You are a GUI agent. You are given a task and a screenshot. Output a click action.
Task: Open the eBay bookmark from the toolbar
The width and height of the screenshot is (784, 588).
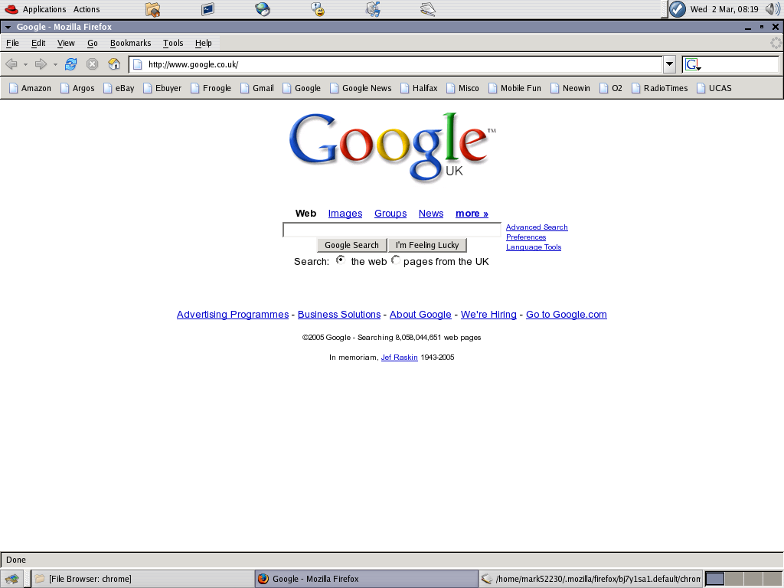coord(124,88)
